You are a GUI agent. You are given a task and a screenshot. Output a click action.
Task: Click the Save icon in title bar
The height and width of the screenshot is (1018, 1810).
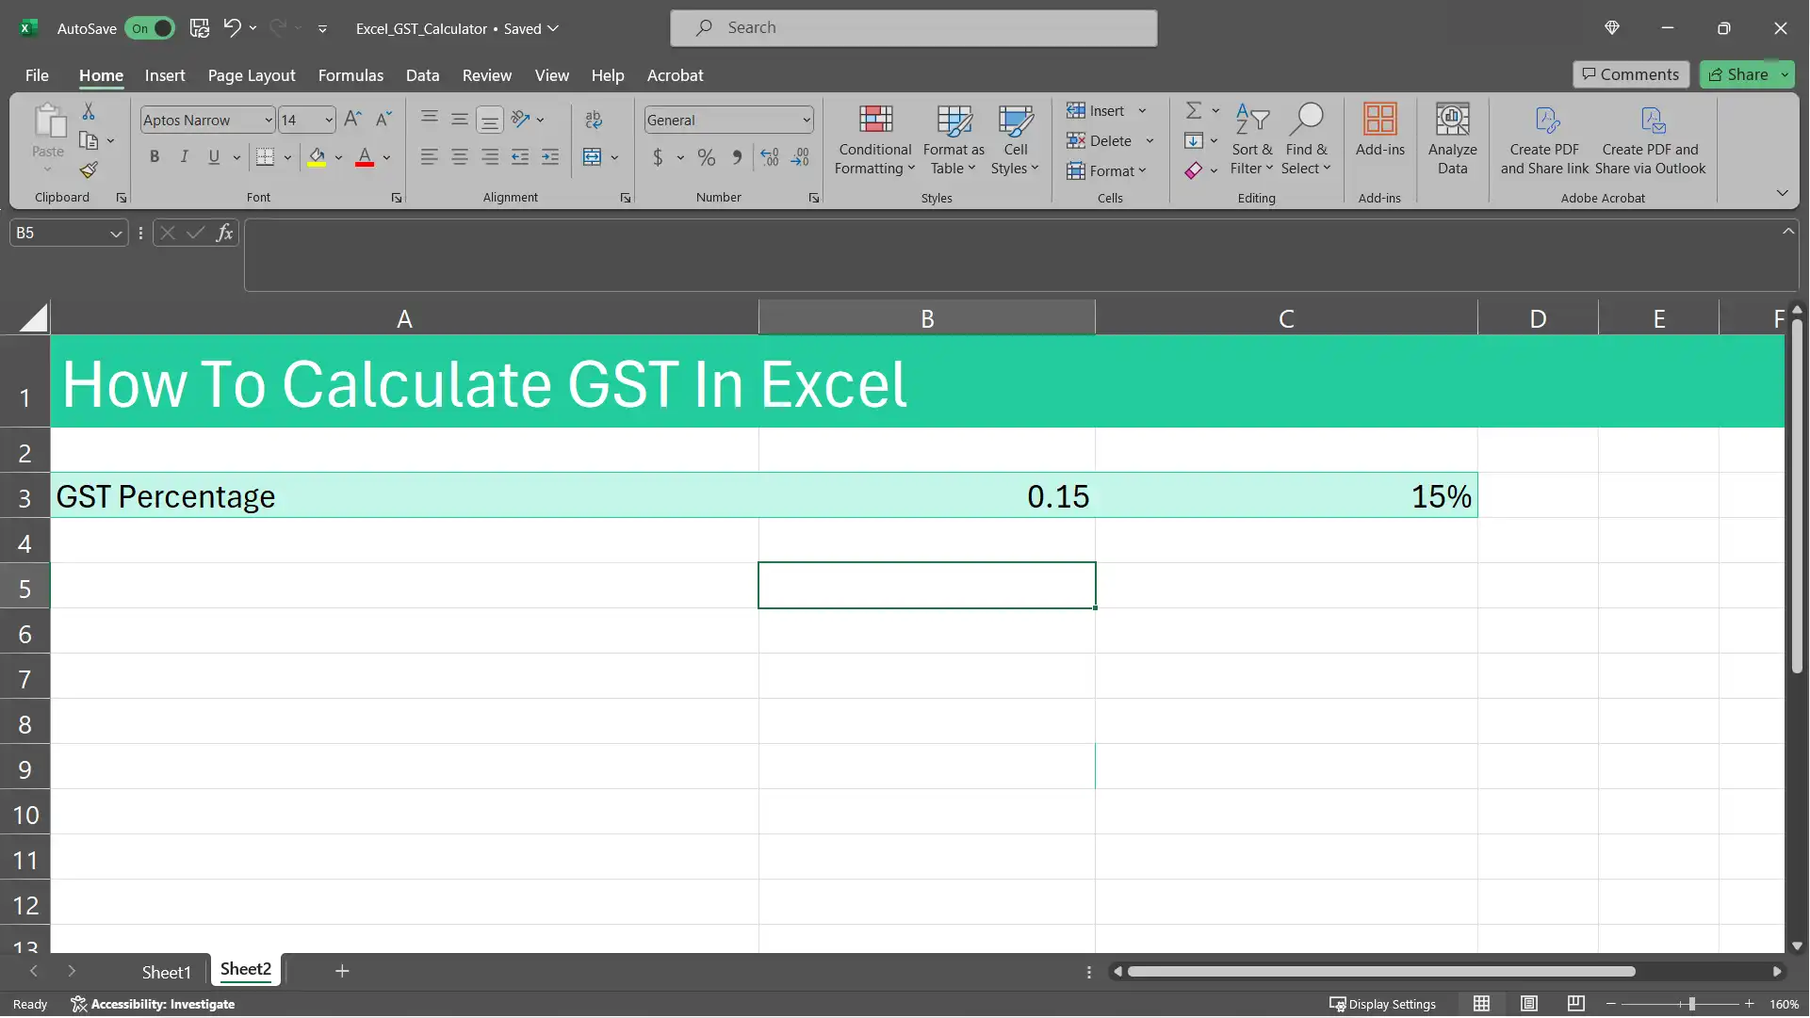[x=200, y=28]
